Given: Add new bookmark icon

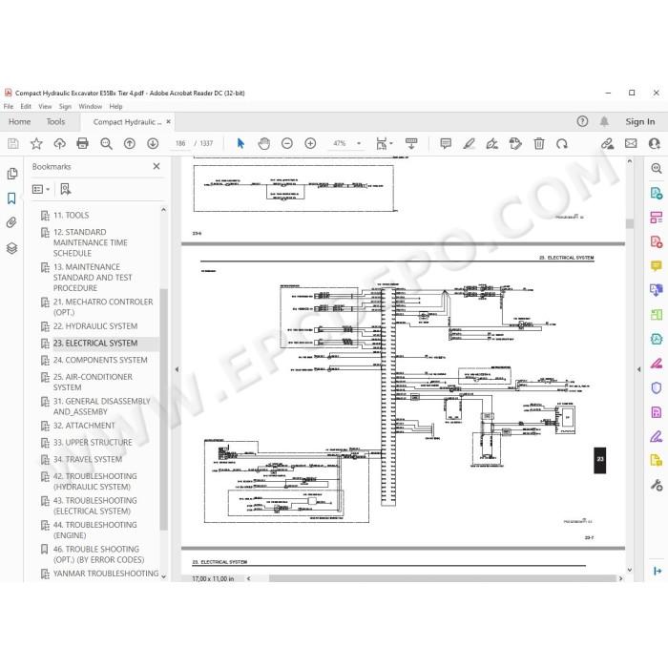Looking at the screenshot, I should (66, 189).
